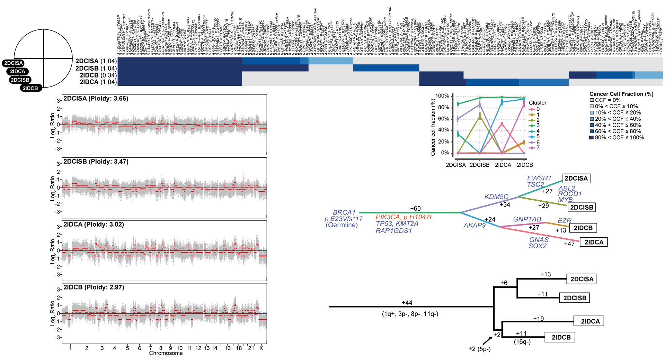Click the GNAS gene label
The width and height of the screenshot is (665, 357).
539,240
